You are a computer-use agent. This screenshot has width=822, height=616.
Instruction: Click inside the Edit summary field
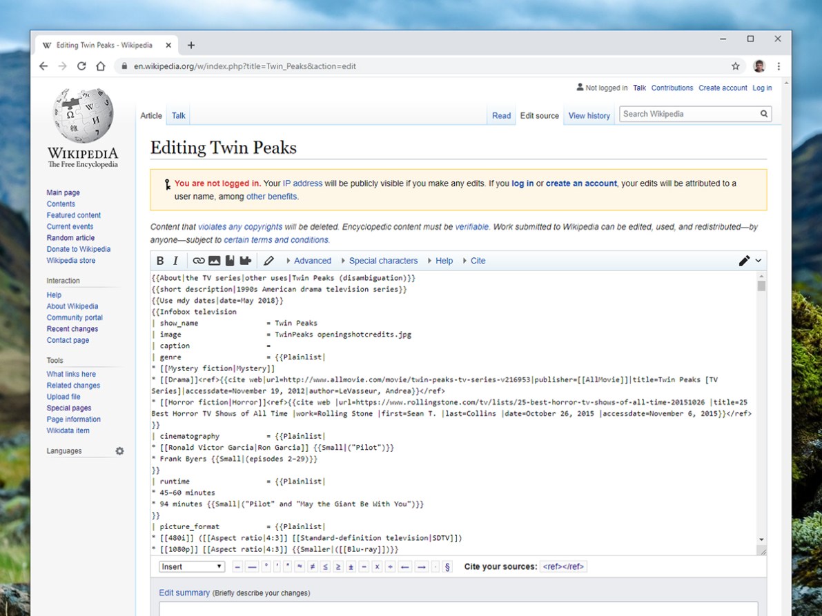[x=414, y=608]
